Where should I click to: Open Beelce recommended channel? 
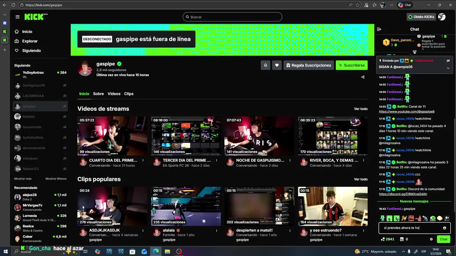40,228
